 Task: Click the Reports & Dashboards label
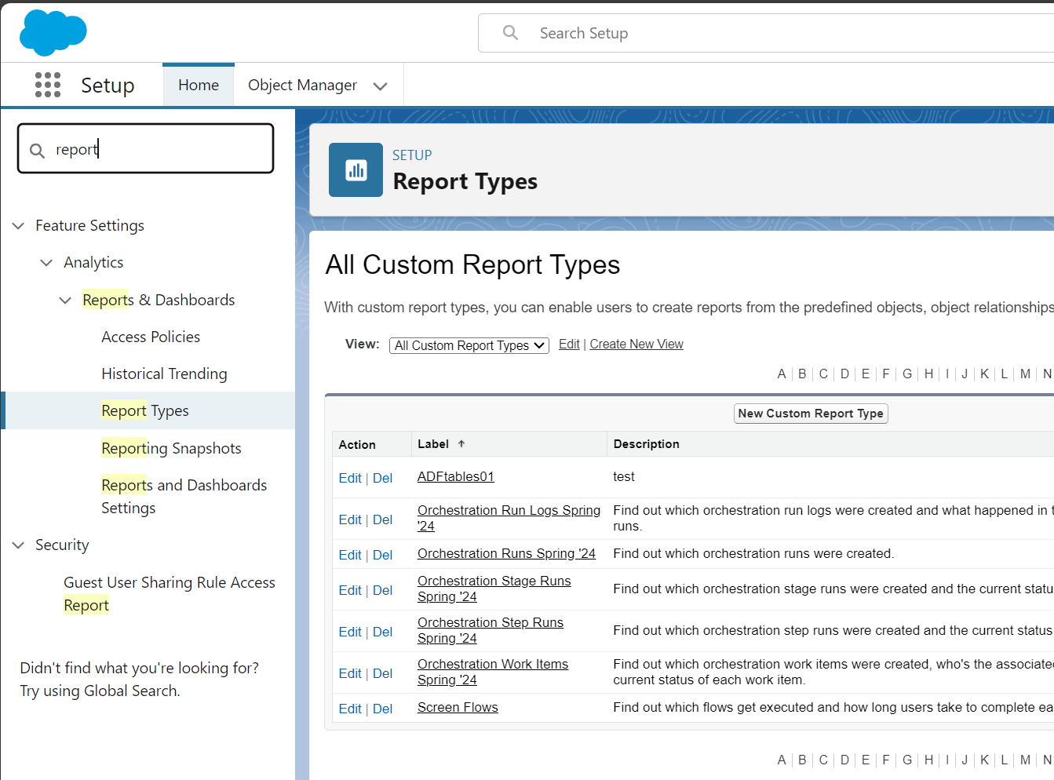click(x=159, y=300)
